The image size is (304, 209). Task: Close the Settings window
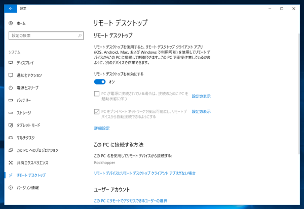(294, 9)
